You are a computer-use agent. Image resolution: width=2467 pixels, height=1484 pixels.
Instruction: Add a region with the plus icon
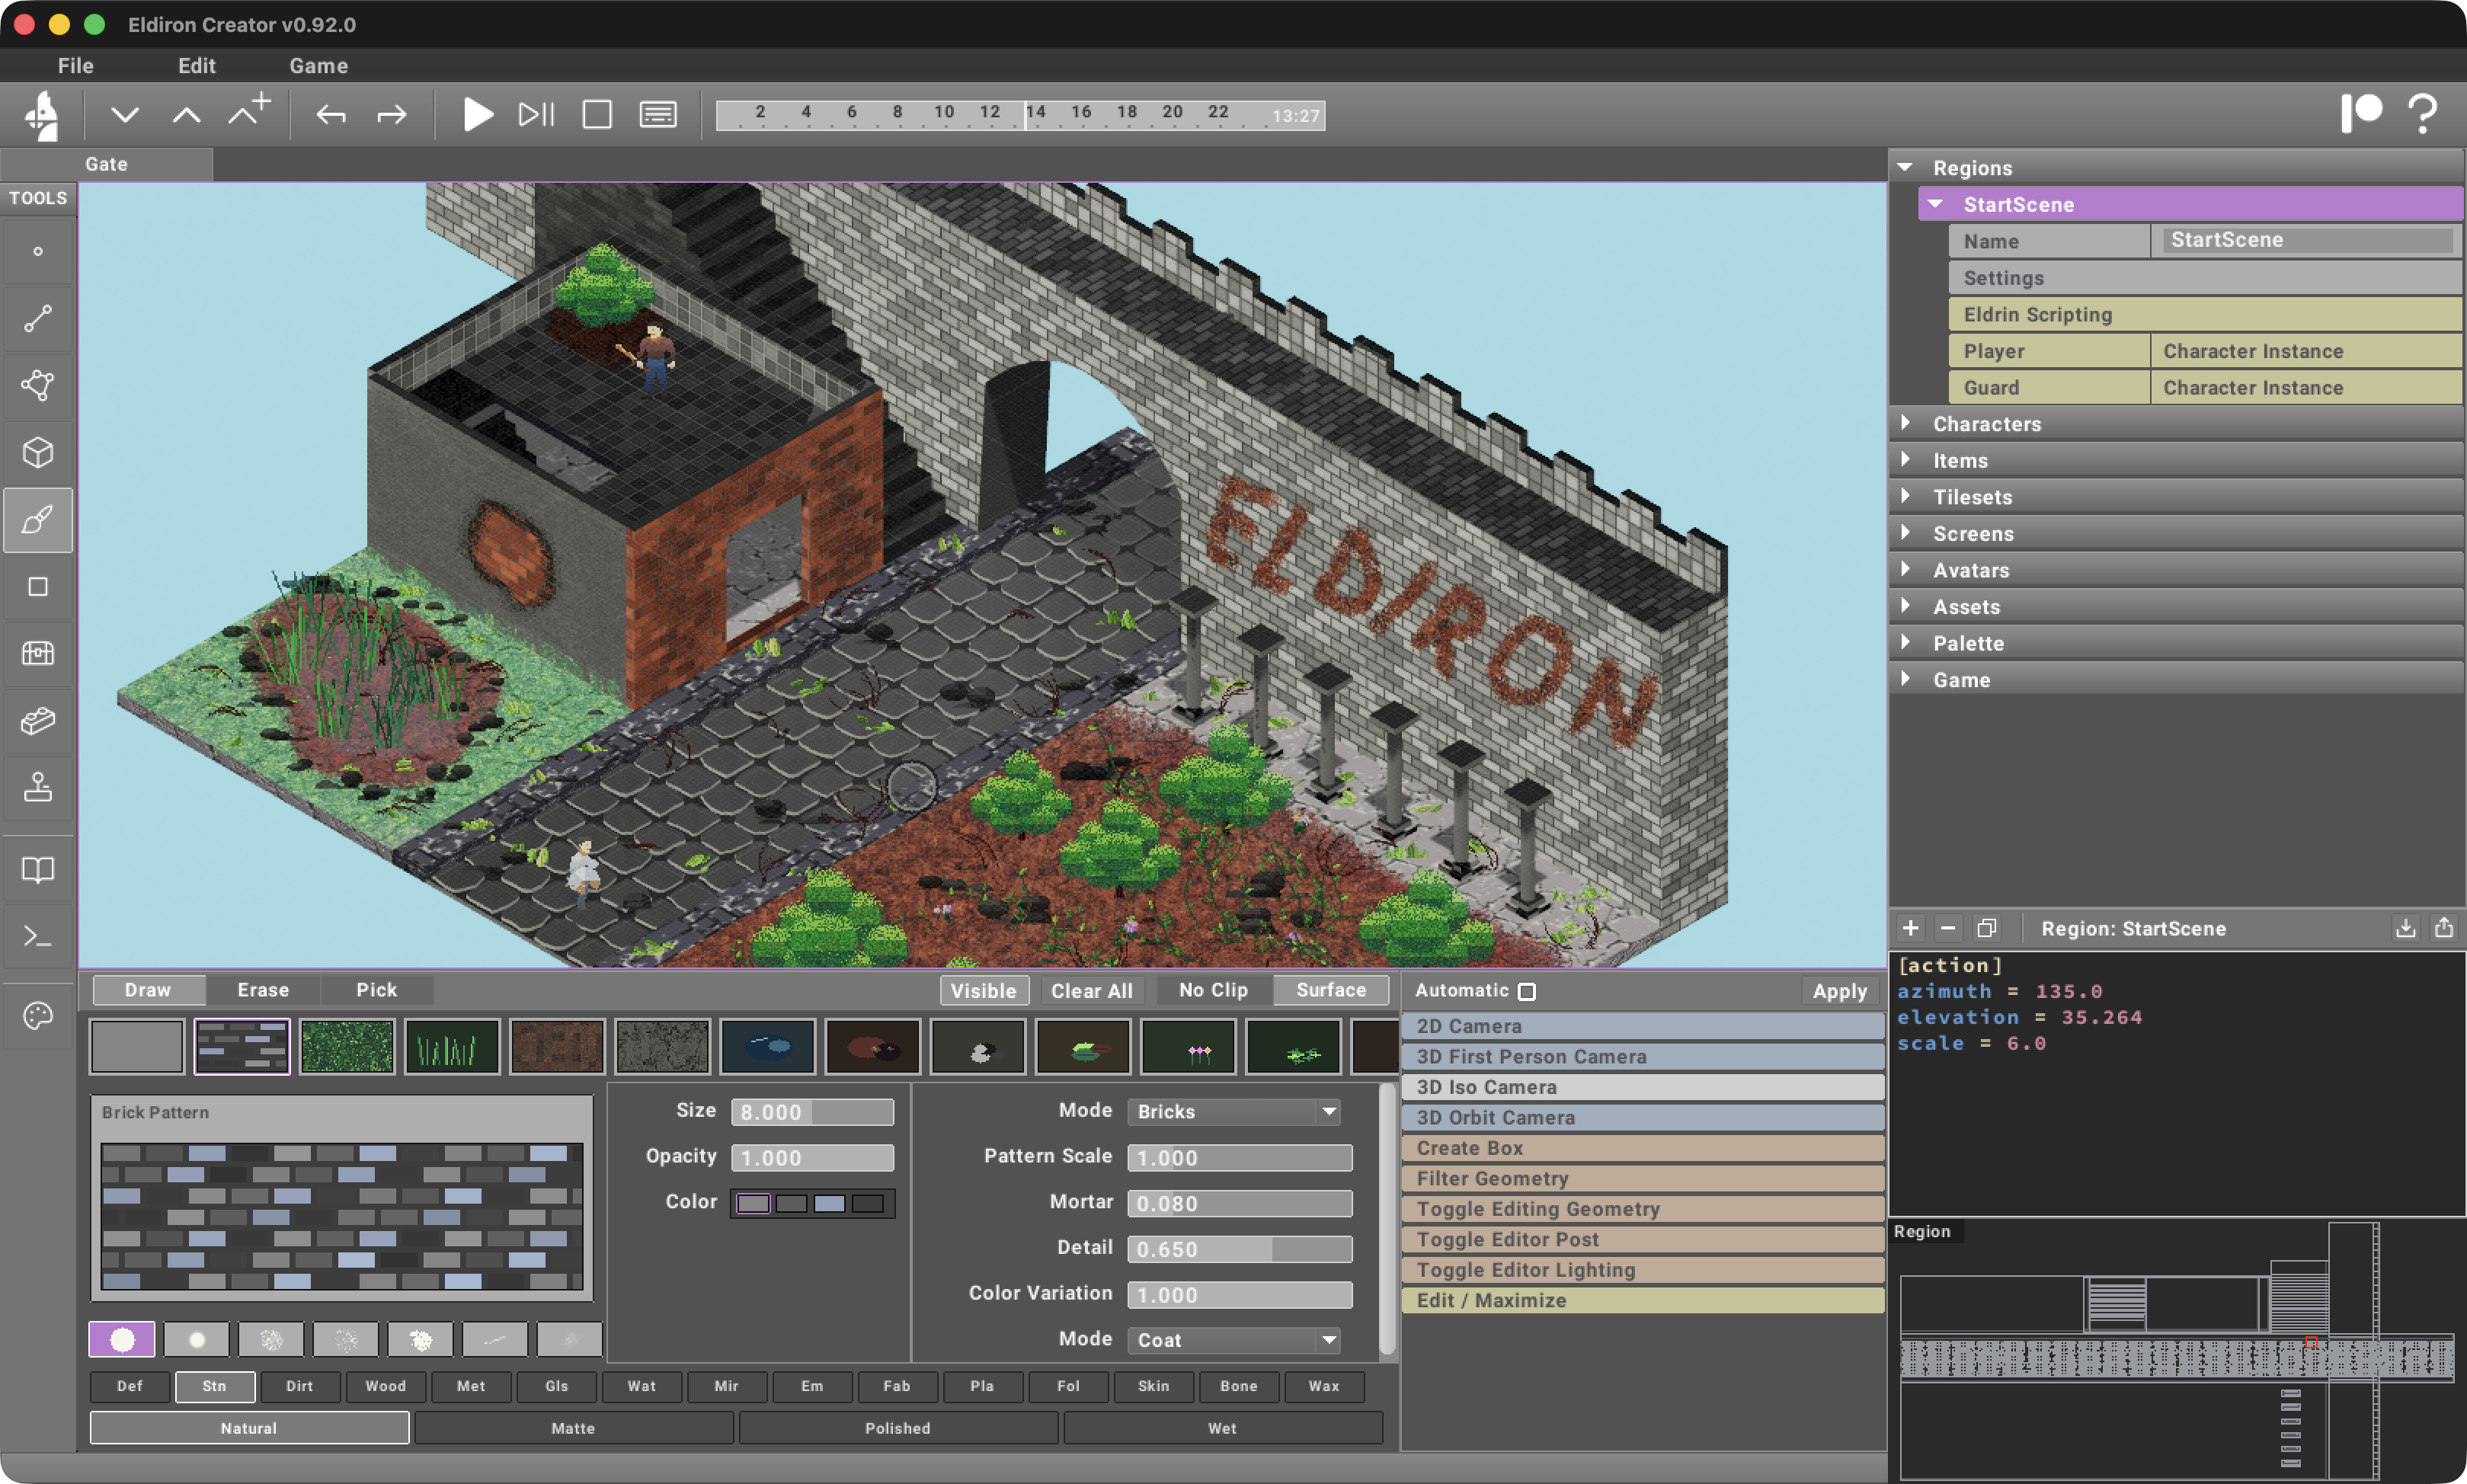tap(1911, 928)
